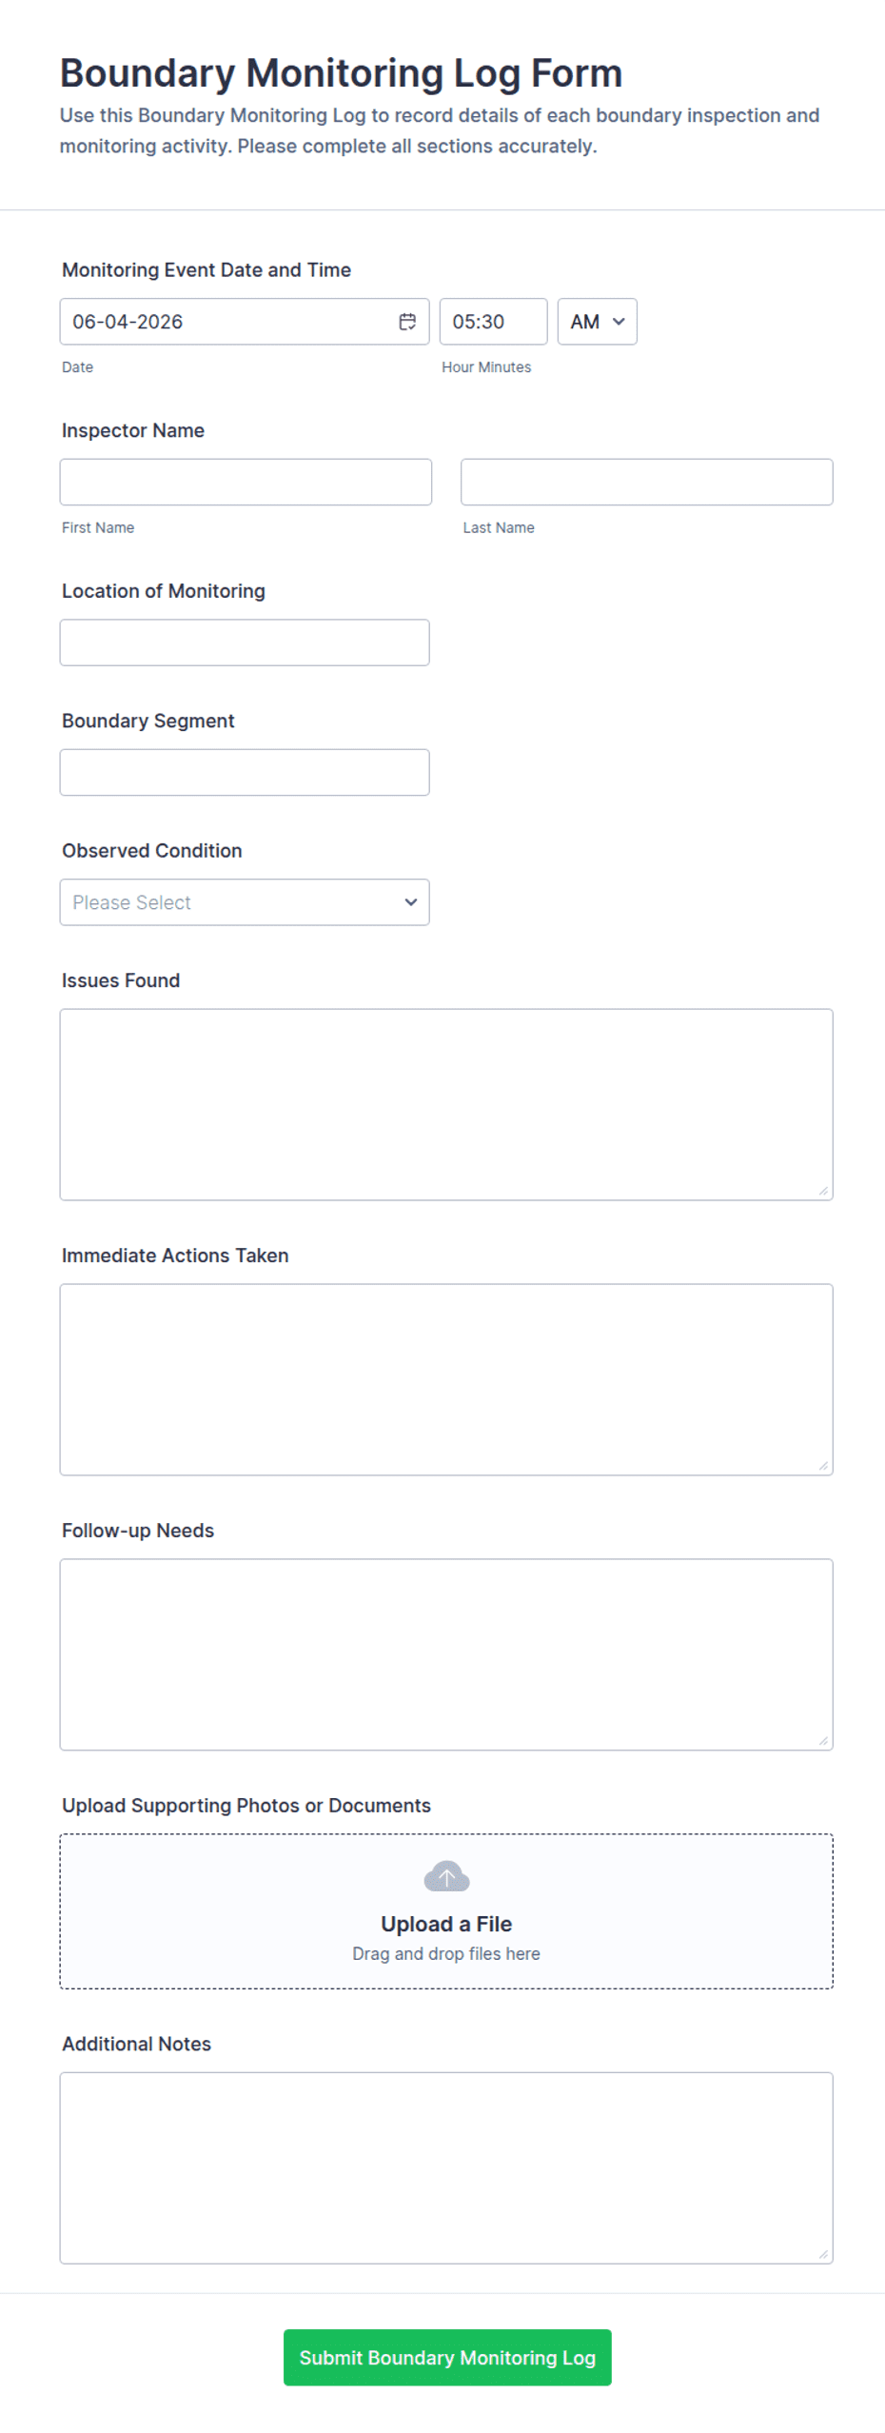Click the Observed Condition chevron arrow
The height and width of the screenshot is (2433, 885).
[411, 902]
